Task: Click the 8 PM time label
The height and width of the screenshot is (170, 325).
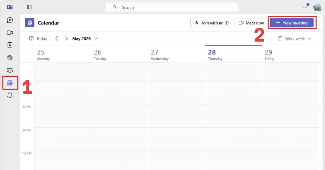Action: pyautogui.click(x=27, y=107)
